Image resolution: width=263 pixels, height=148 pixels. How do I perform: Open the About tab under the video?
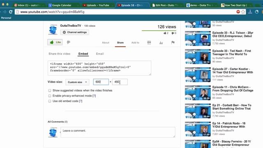[106, 43]
